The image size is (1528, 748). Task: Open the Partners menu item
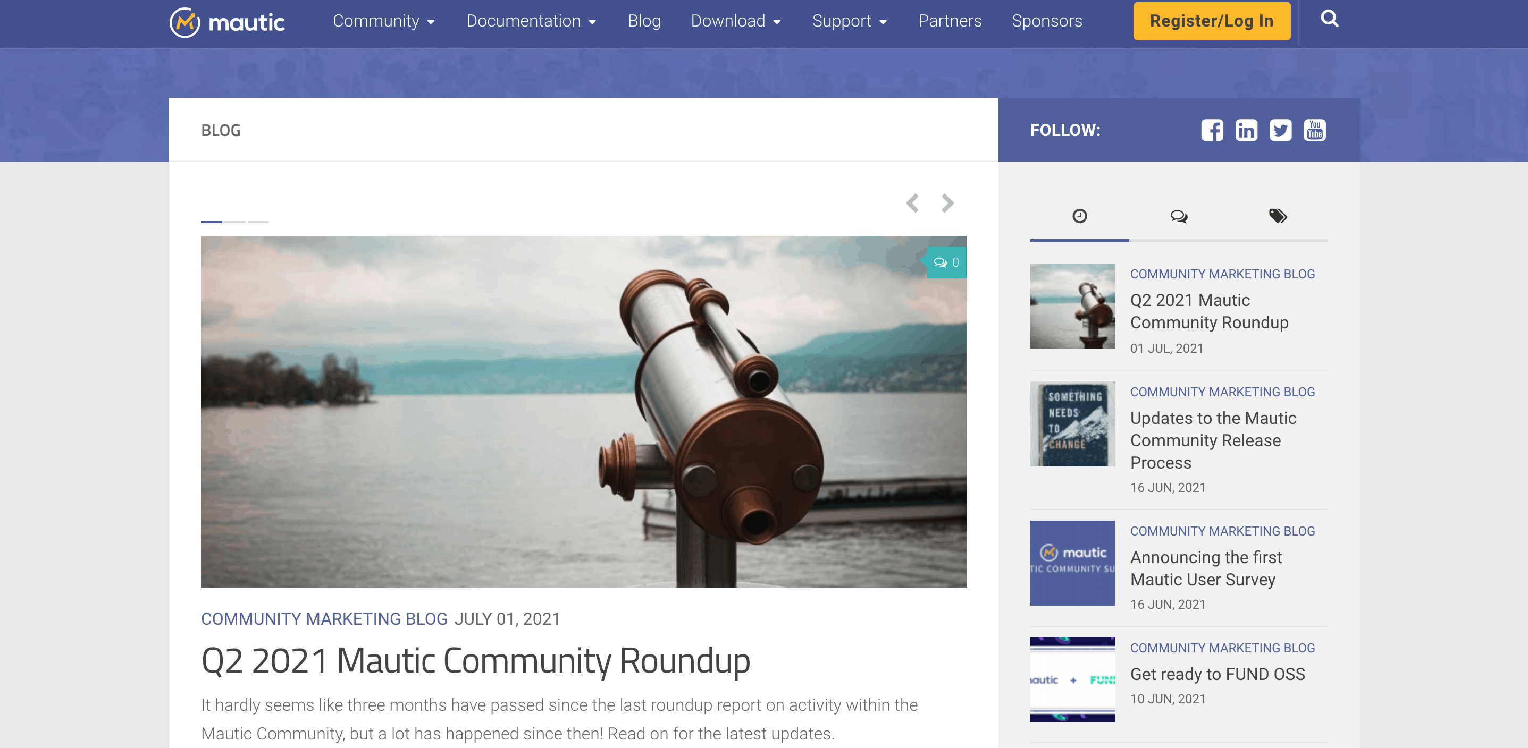[x=950, y=21]
